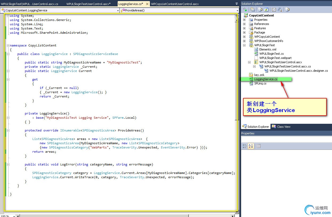
Task: Open the active files list dropdown arrow
Action: pyautogui.click(x=237, y=4)
